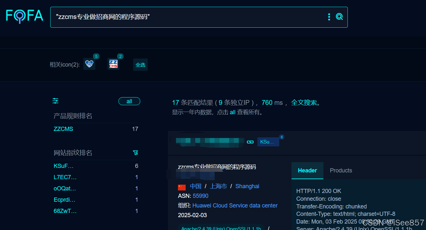This screenshot has height=230, width=426.
Task: Select the handshake heart favicon filter
Action: coord(89,64)
